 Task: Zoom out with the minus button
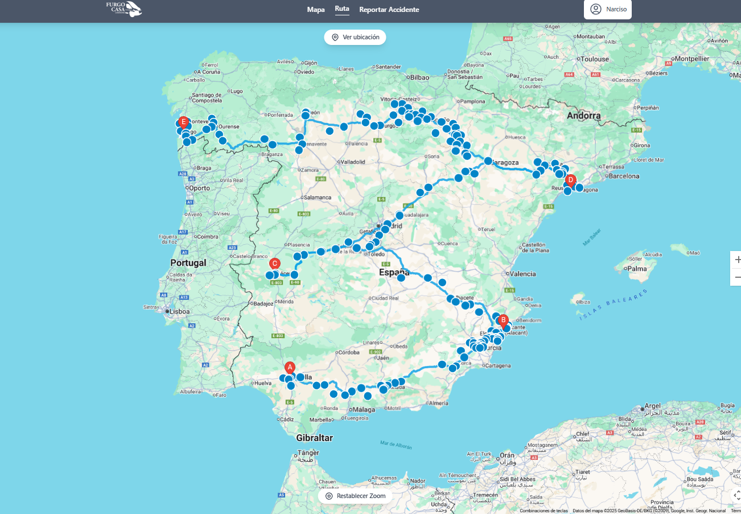click(x=737, y=277)
